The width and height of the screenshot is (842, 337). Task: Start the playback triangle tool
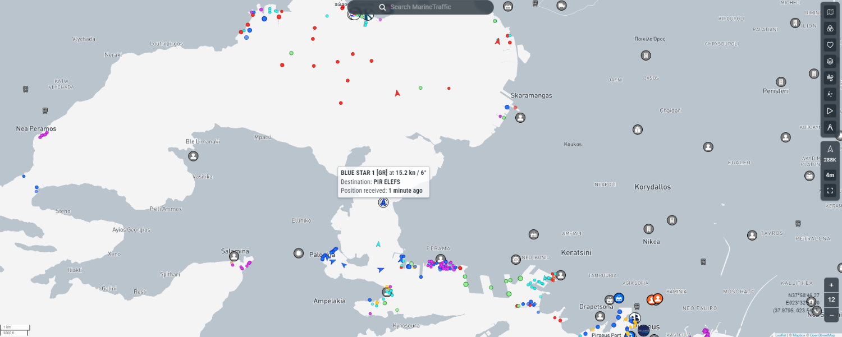(830, 111)
